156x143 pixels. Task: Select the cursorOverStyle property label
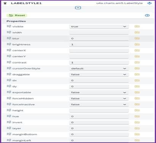point(26,68)
